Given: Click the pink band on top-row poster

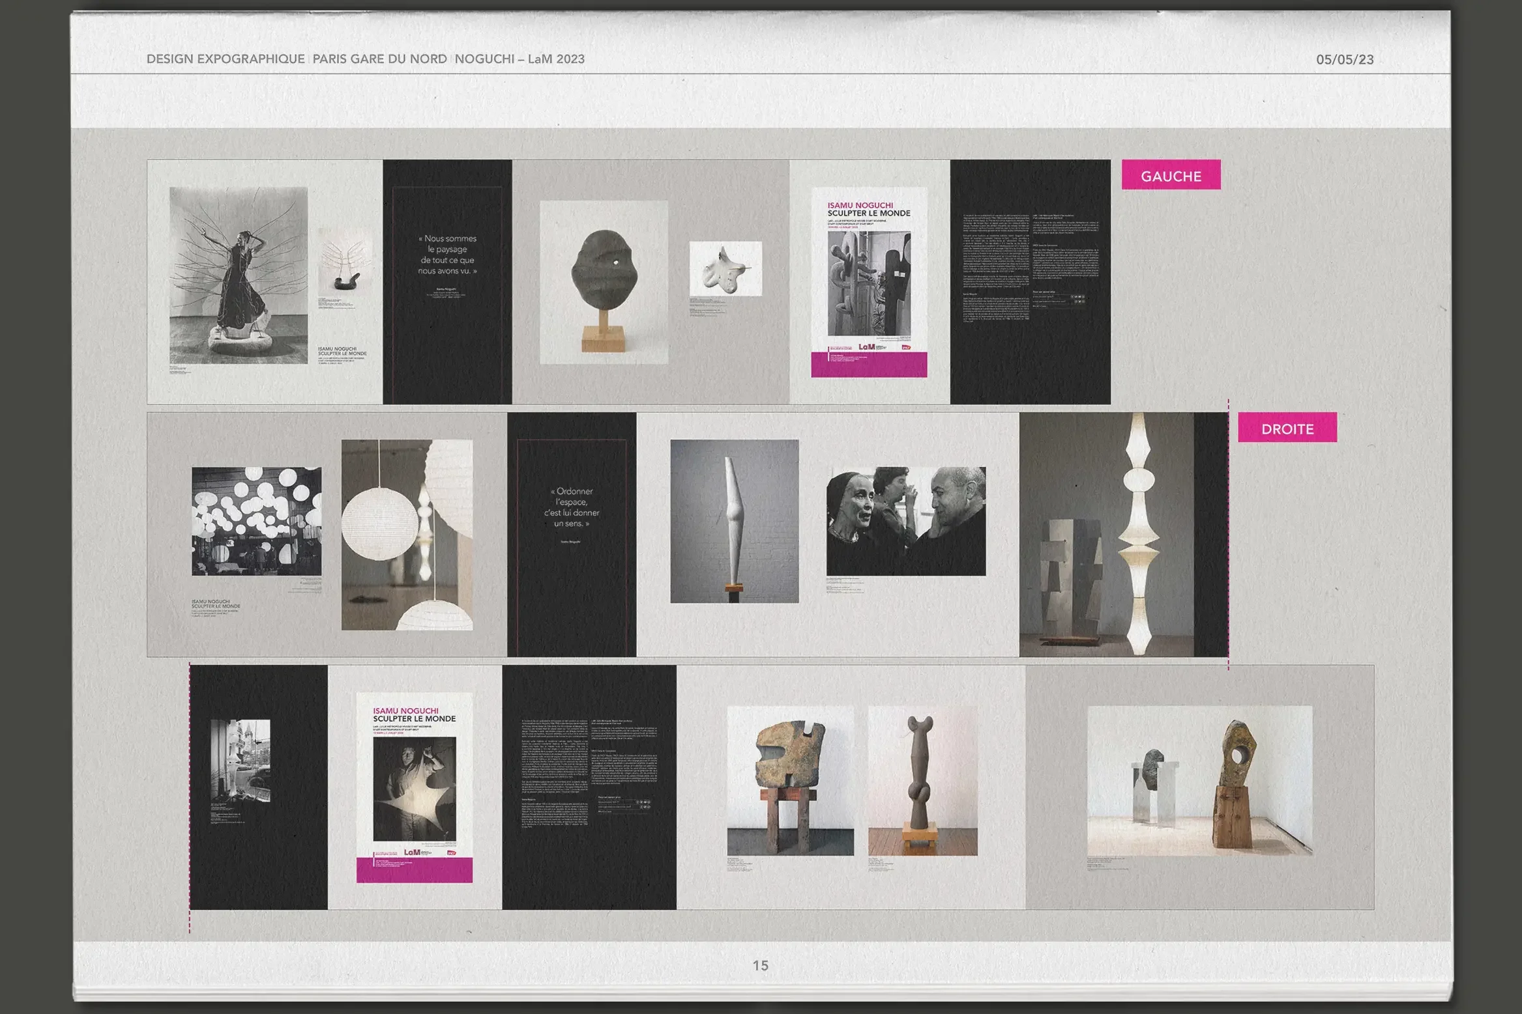Looking at the screenshot, I should tap(869, 365).
